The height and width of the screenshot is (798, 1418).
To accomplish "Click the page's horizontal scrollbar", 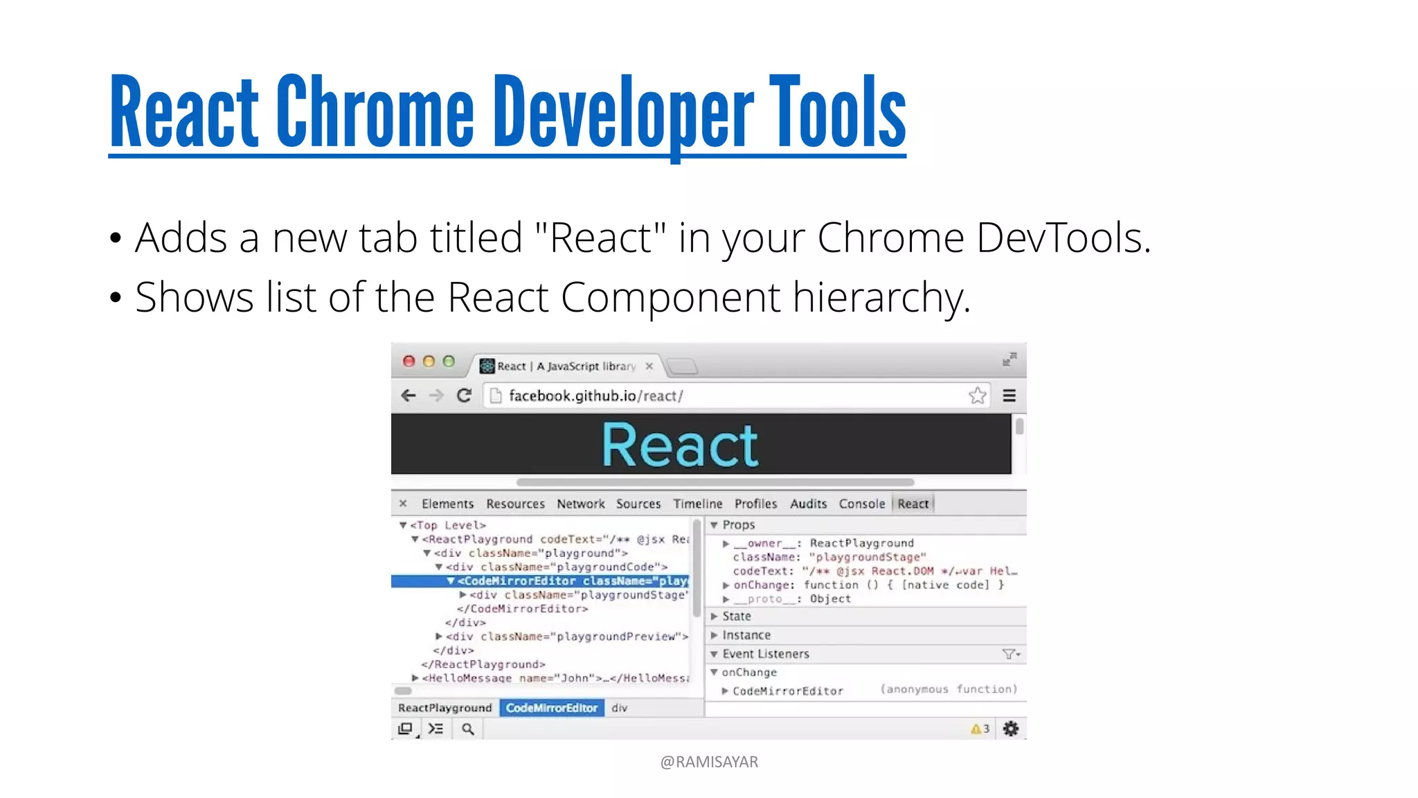I will click(x=715, y=481).
